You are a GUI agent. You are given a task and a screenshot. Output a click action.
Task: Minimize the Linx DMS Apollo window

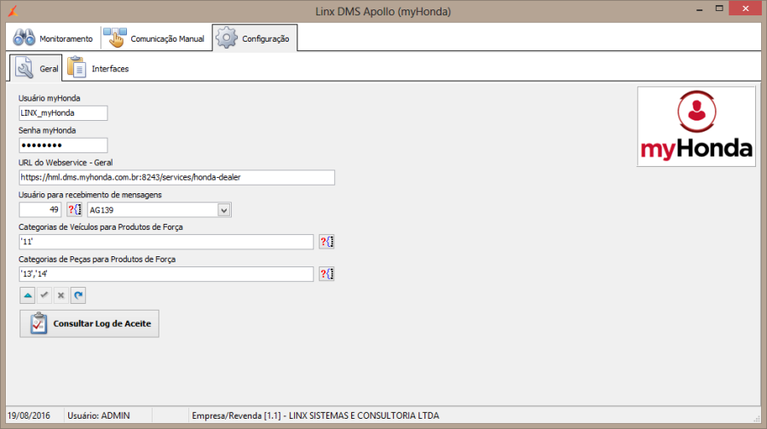(700, 9)
